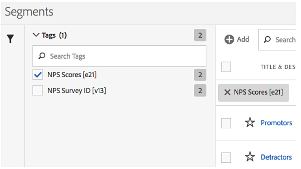Remove the NPS Scores [e21] filter chip
The image size is (301, 169).
point(227,92)
